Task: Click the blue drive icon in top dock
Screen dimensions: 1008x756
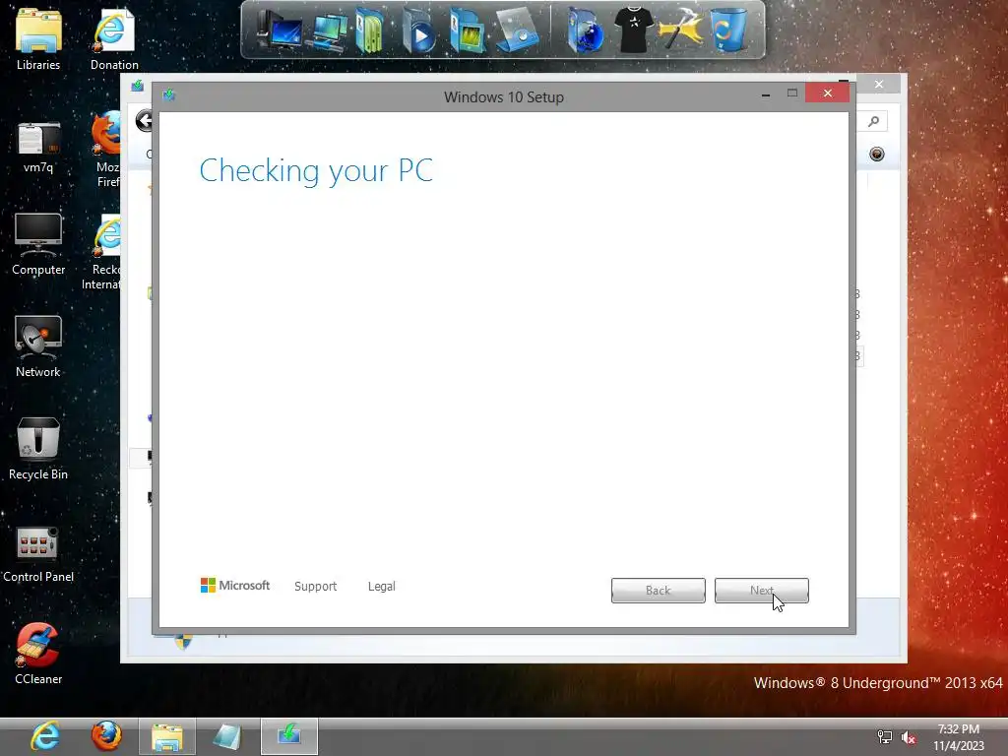Action: (517, 31)
